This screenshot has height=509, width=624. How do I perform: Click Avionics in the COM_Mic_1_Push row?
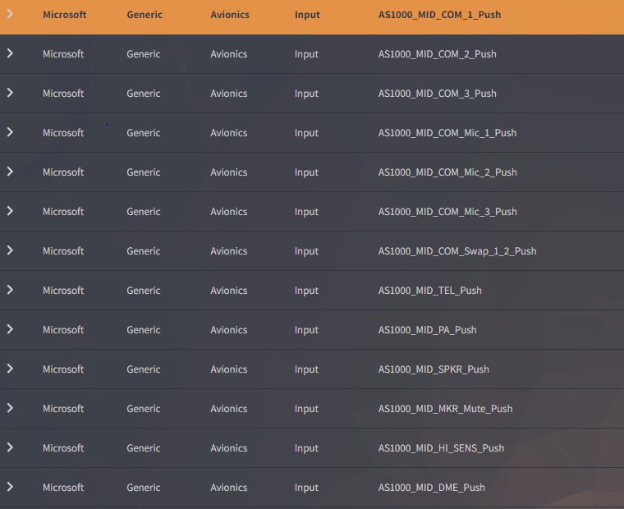click(229, 133)
